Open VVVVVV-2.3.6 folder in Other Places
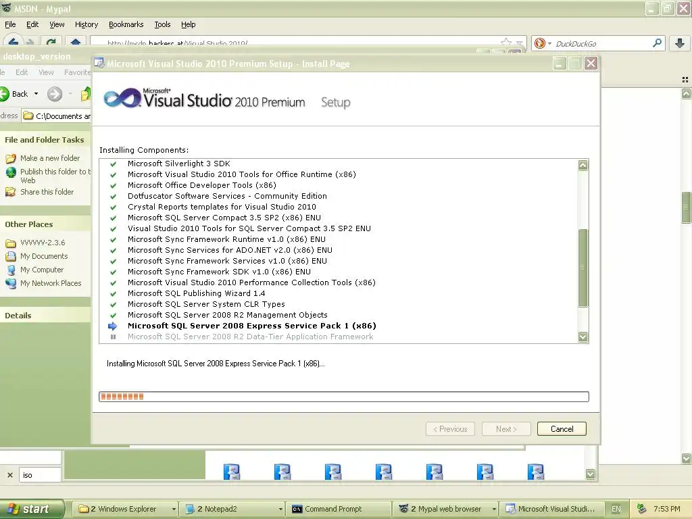This screenshot has height=519, width=692. coord(43,243)
